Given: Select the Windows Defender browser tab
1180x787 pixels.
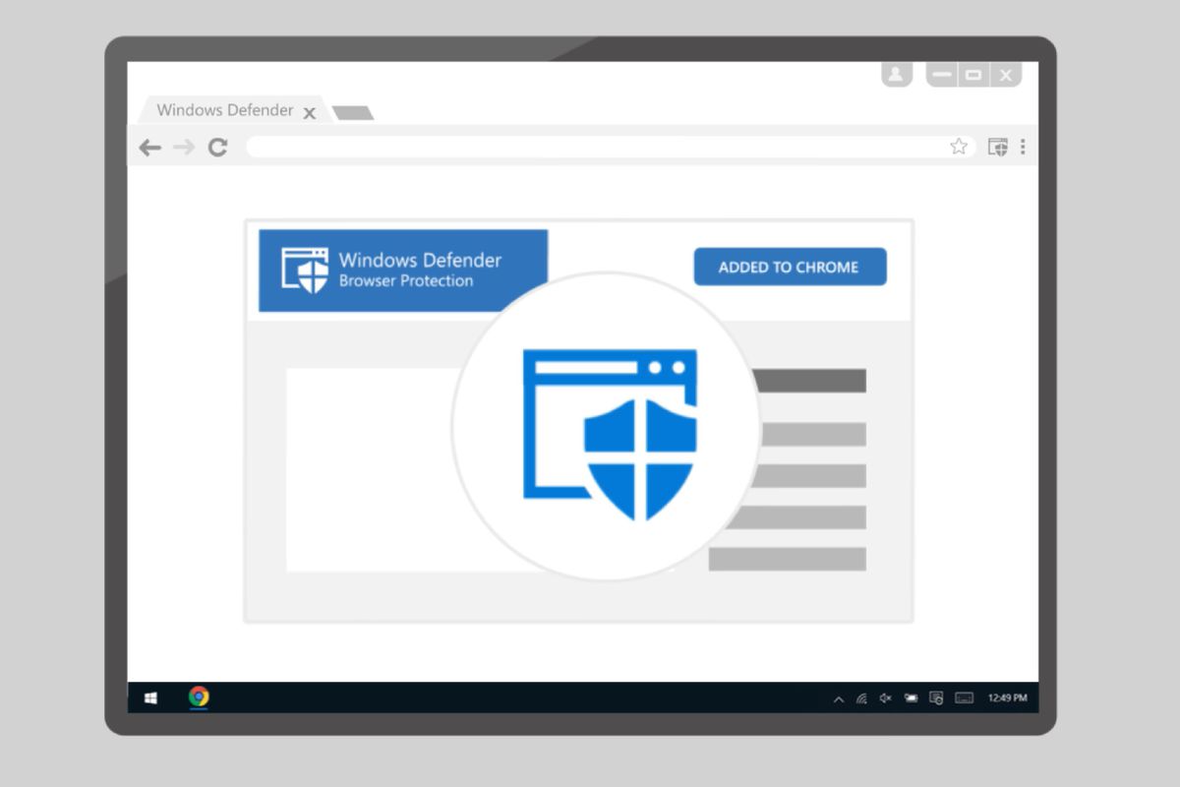Looking at the screenshot, I should click(224, 110).
